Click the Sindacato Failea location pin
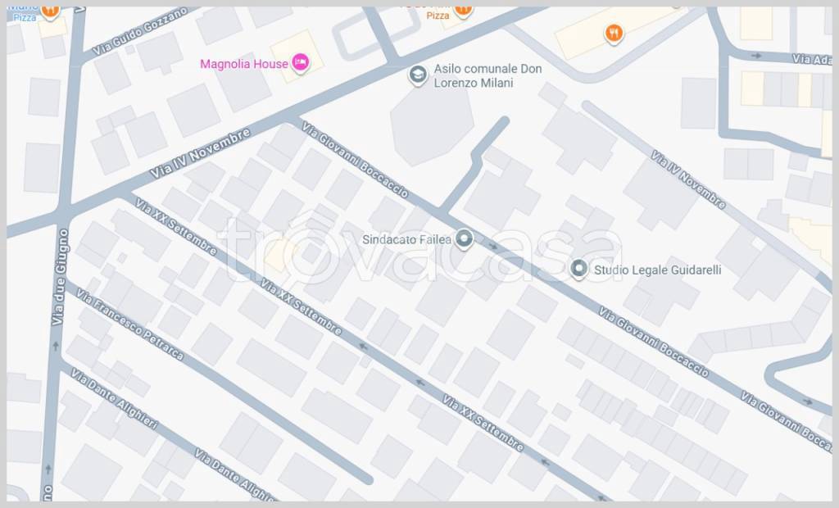 464,238
